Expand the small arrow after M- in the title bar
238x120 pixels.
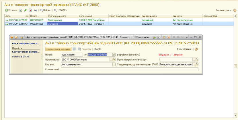[187, 37]
